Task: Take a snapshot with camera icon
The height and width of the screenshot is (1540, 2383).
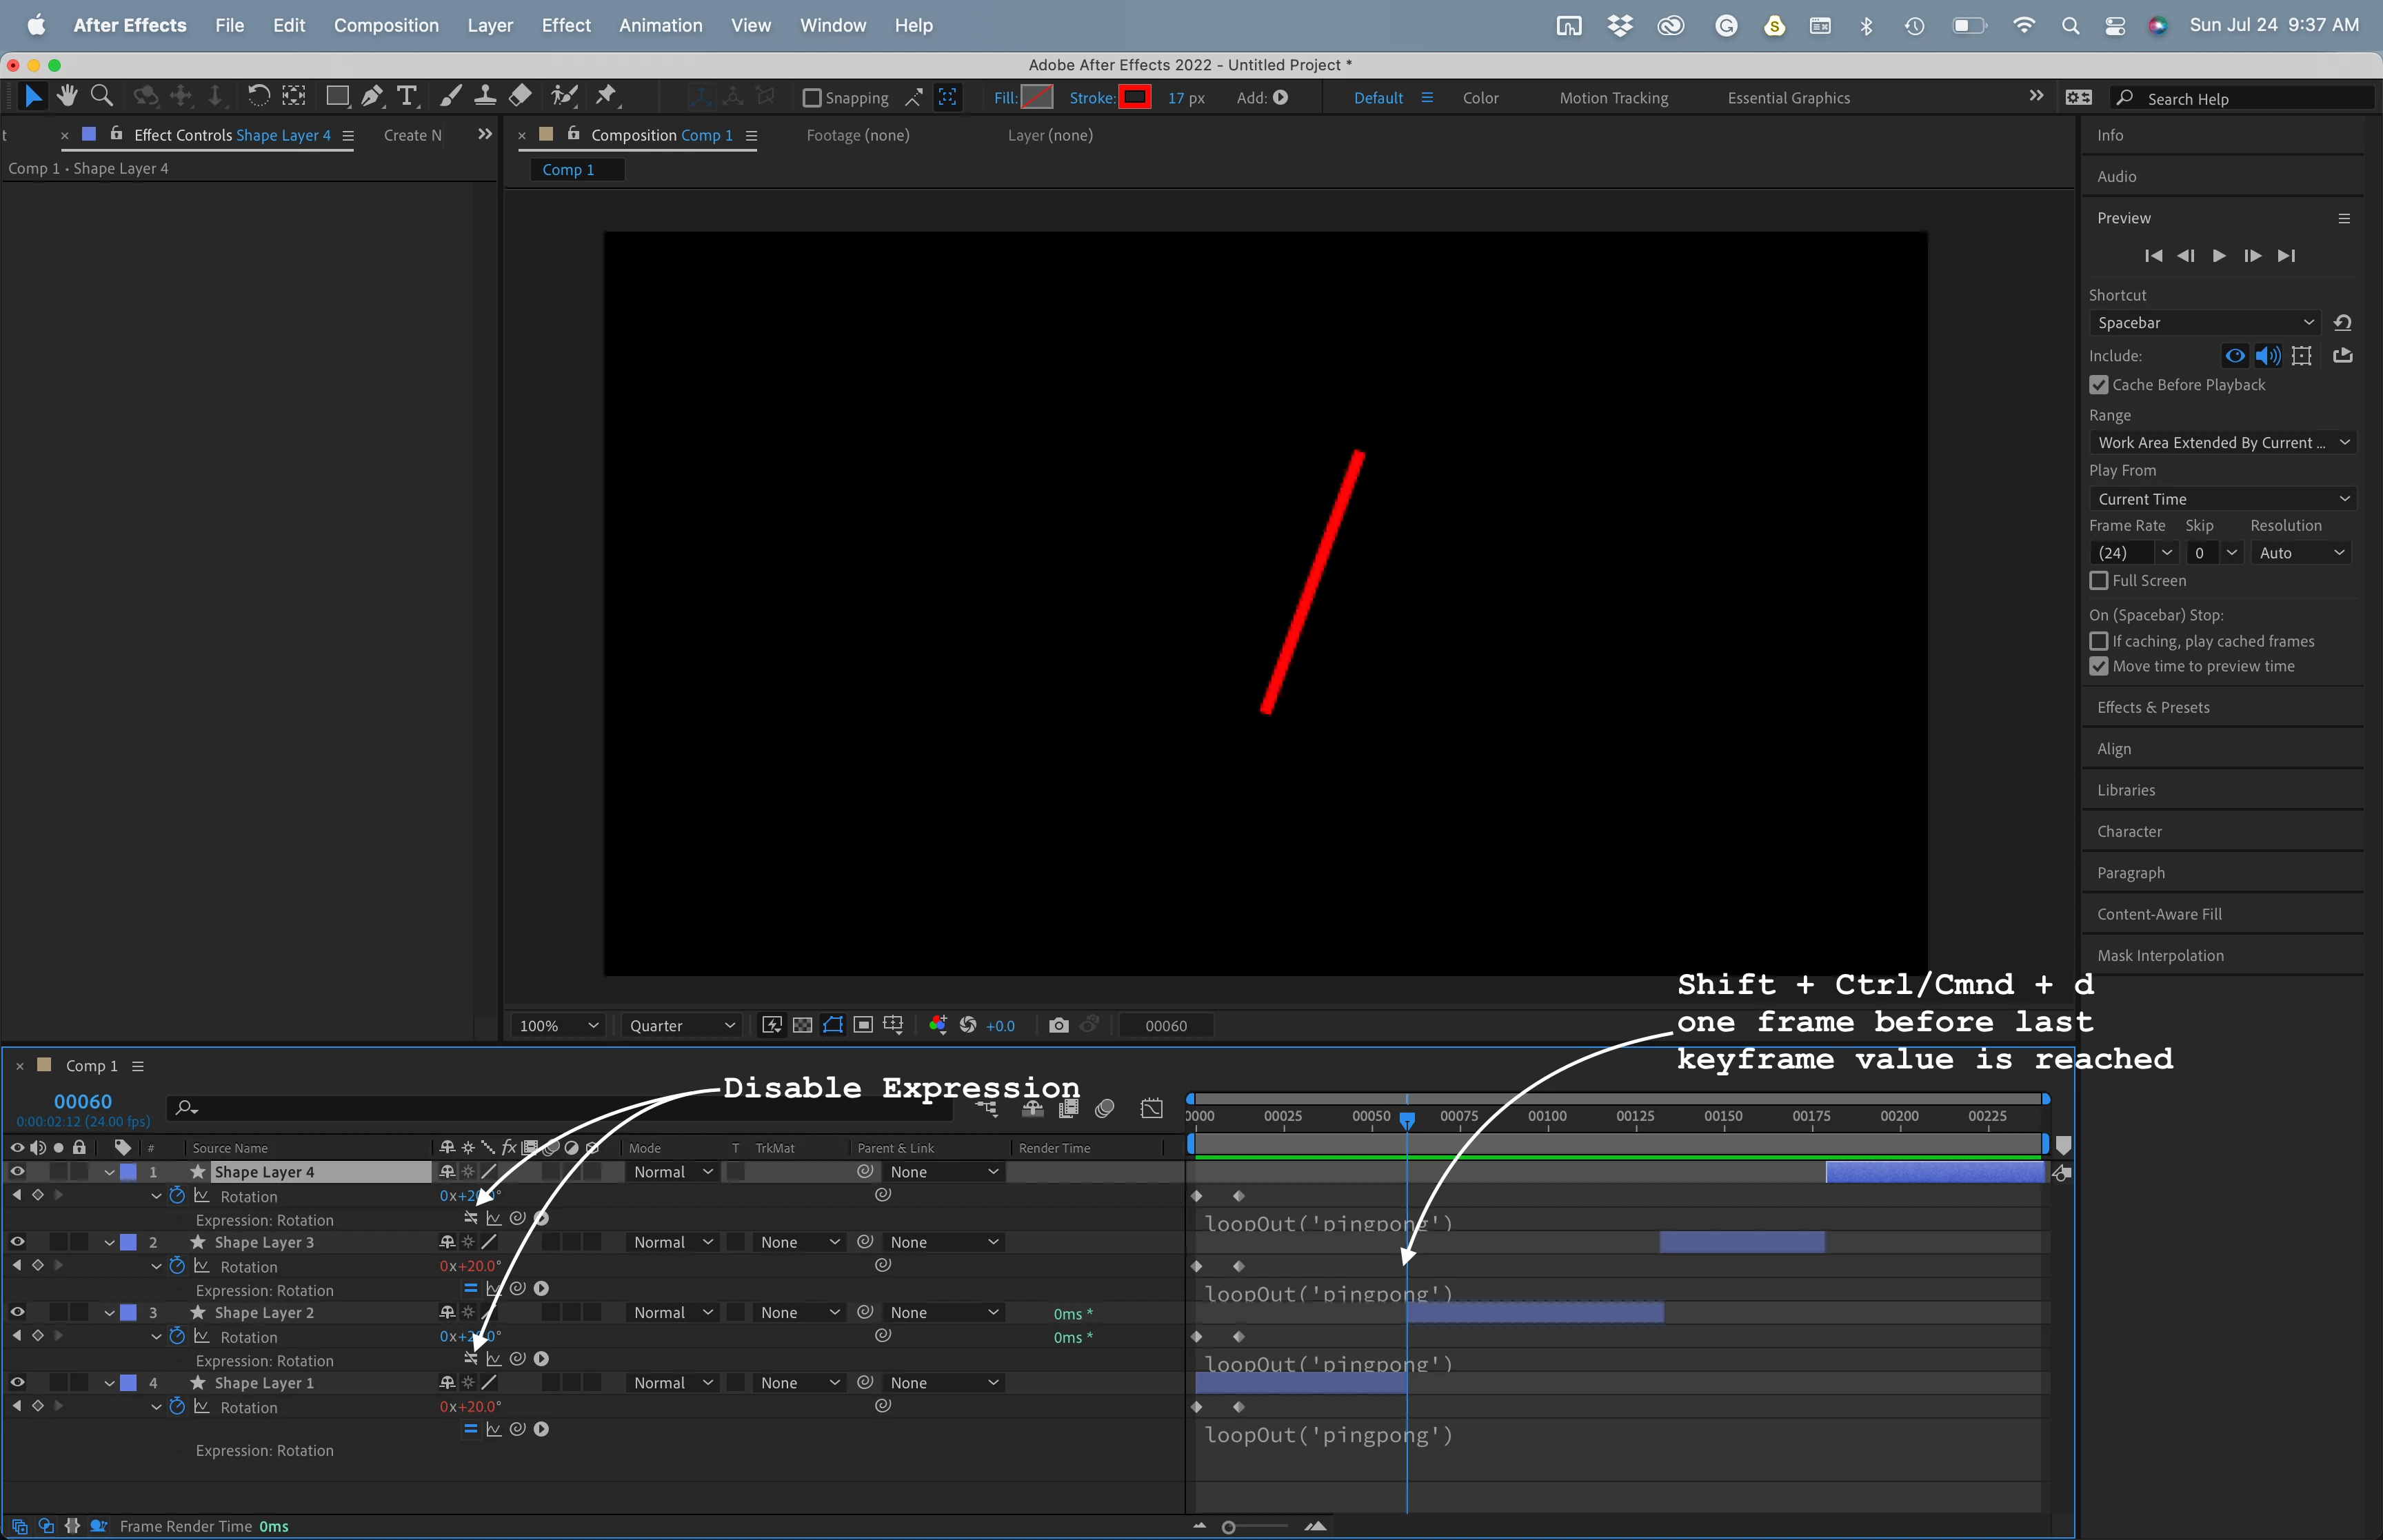Action: click(1058, 1025)
